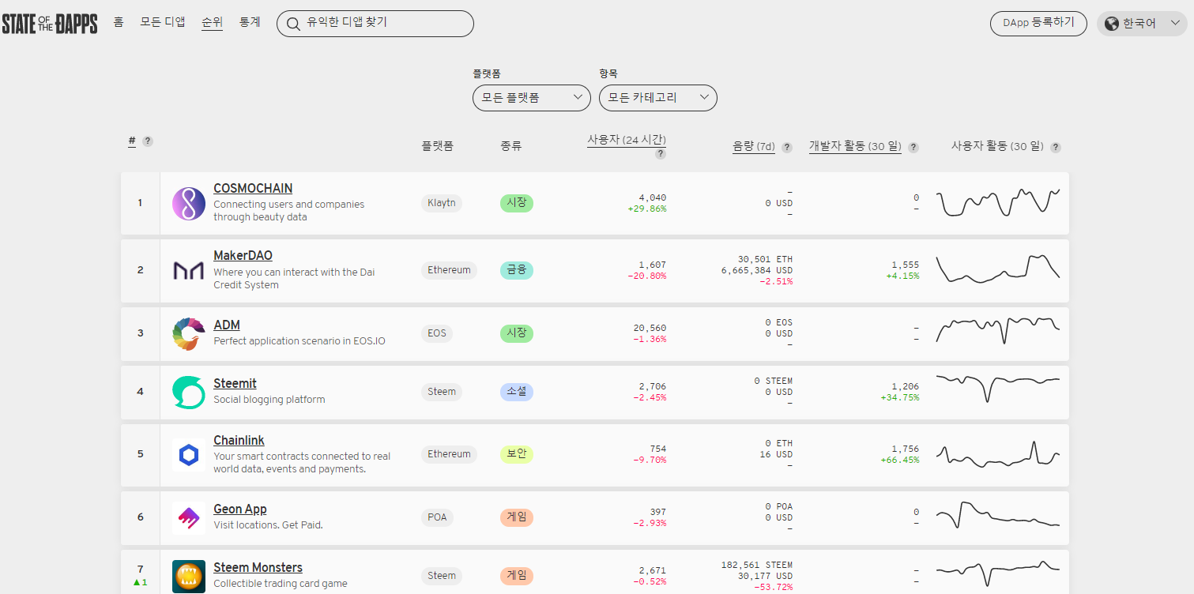The width and height of the screenshot is (1194, 594).
Task: Click the globe language icon
Action: [x=1111, y=24]
